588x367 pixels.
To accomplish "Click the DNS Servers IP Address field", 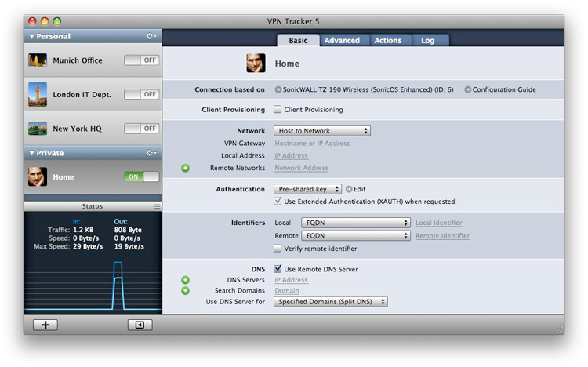I will [x=291, y=280].
